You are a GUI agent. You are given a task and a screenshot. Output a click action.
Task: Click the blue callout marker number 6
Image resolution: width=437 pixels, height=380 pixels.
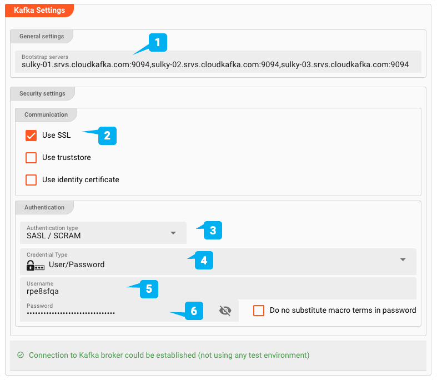[x=194, y=311]
